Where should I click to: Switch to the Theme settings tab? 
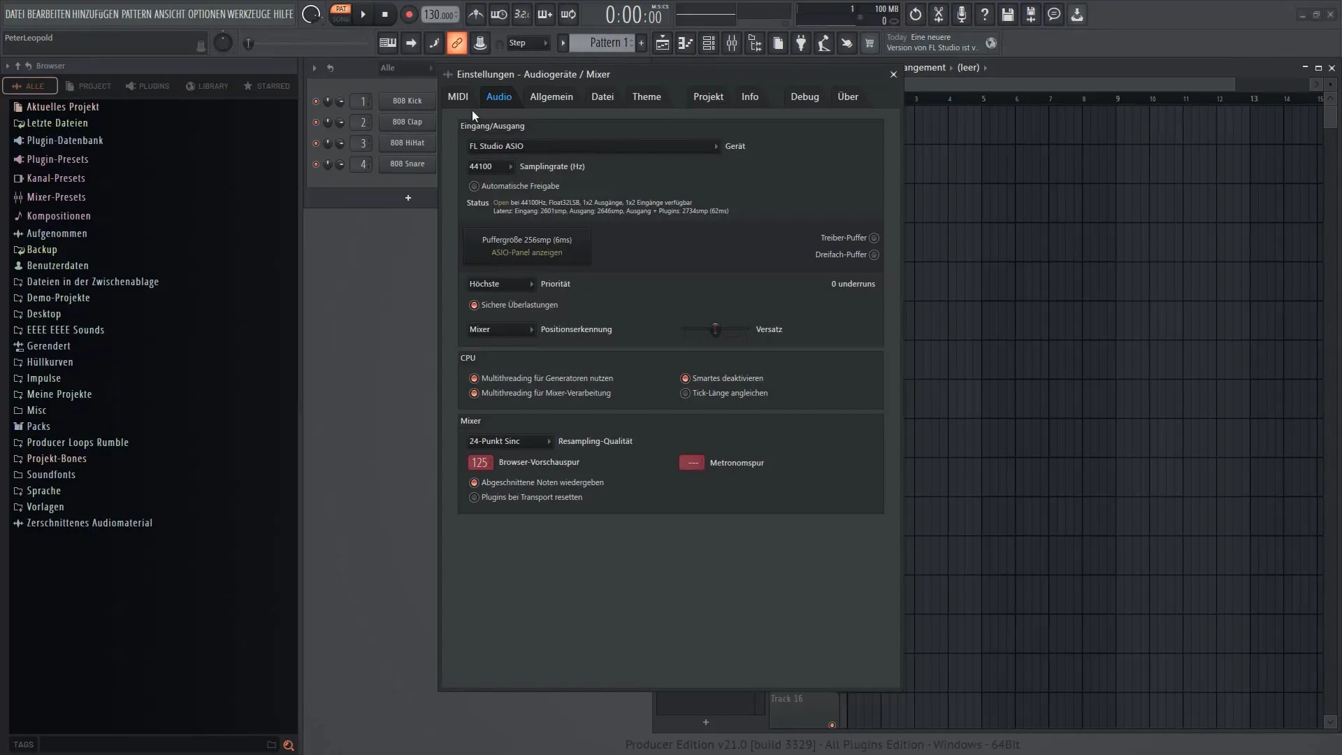pyautogui.click(x=647, y=96)
